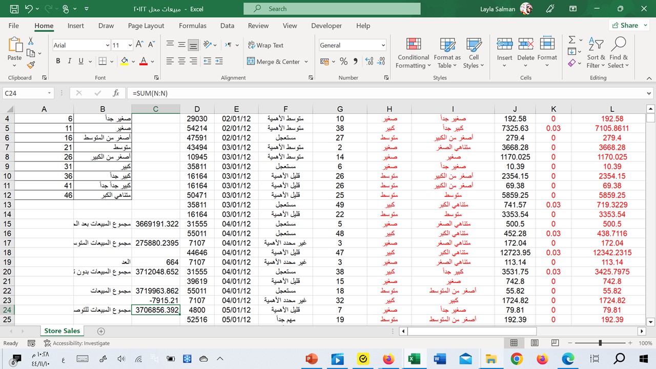Switch to Page Layout view icon
This screenshot has width=656, height=369.
534,343
